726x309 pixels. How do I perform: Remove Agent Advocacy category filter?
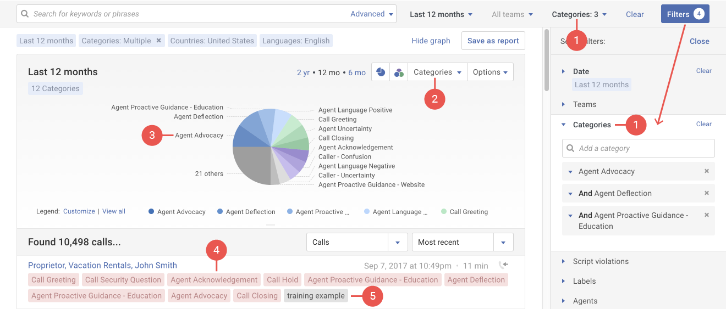click(707, 171)
